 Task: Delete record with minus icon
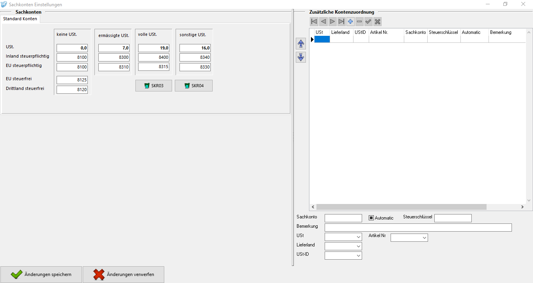tap(359, 22)
